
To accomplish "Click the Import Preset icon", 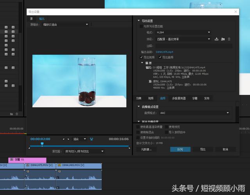I will point(223,39).
